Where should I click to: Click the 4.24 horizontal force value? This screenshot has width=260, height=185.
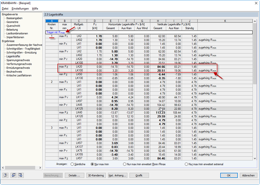pos(110,97)
